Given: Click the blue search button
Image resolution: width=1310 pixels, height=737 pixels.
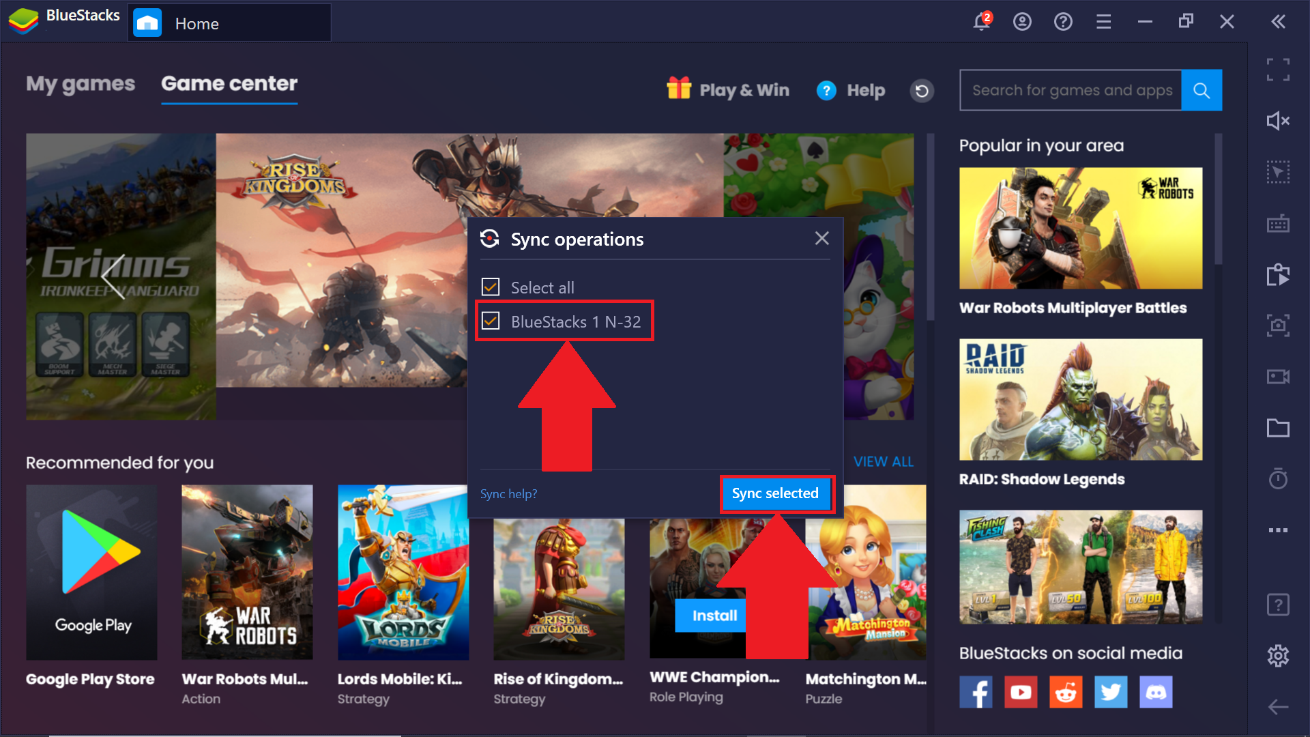Looking at the screenshot, I should click(1202, 90).
